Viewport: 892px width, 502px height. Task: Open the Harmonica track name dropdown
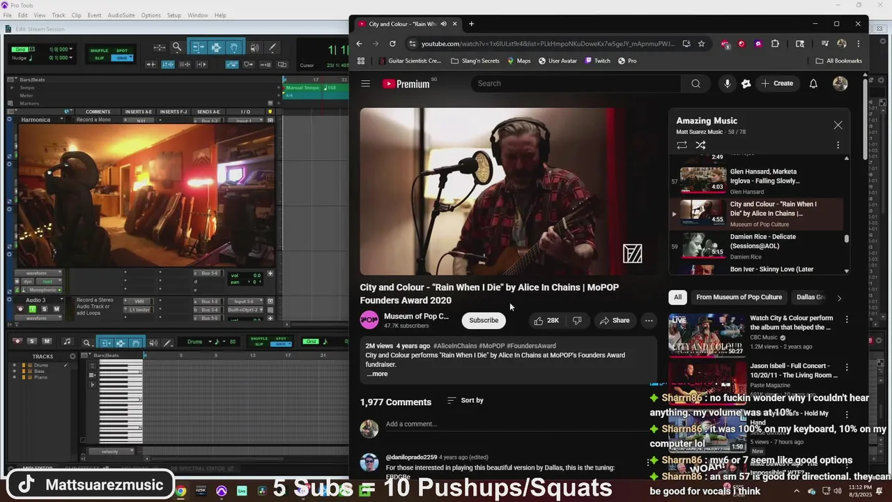click(61, 120)
